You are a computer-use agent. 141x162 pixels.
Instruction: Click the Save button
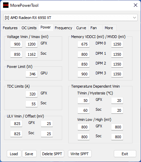pyautogui.click(x=29, y=154)
